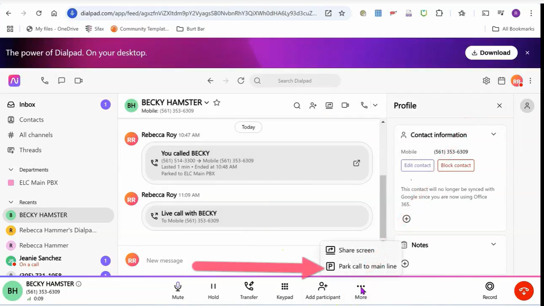Image resolution: width=544 pixels, height=306 pixels.
Task: Open RR user avatar menu
Action: (x=517, y=80)
